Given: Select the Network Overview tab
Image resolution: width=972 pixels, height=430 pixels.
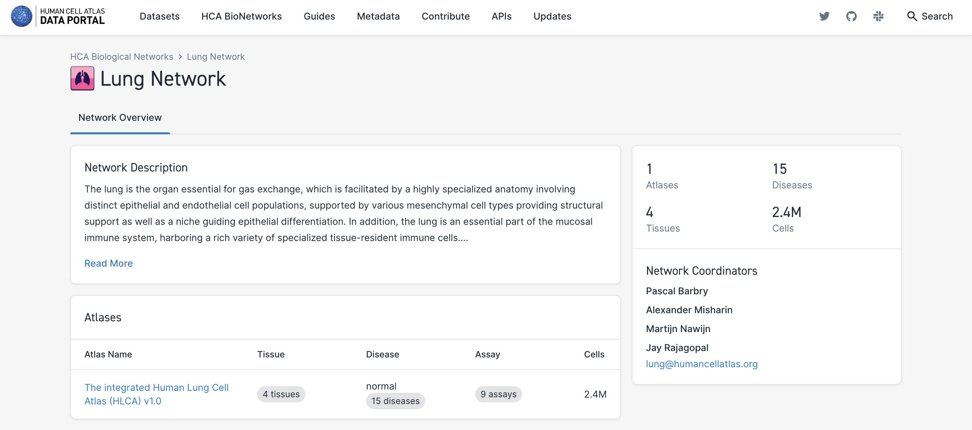Looking at the screenshot, I should 120,118.
